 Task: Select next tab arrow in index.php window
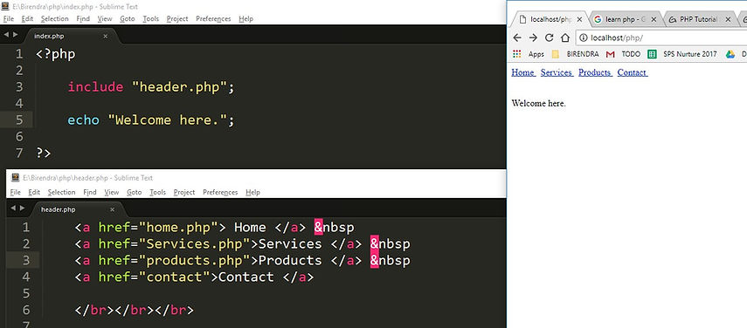pos(15,35)
